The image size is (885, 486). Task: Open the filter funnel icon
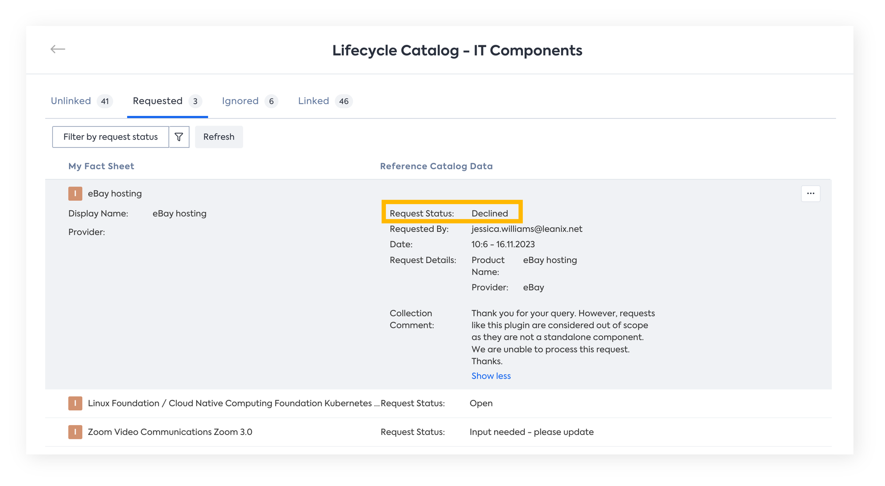click(x=179, y=137)
